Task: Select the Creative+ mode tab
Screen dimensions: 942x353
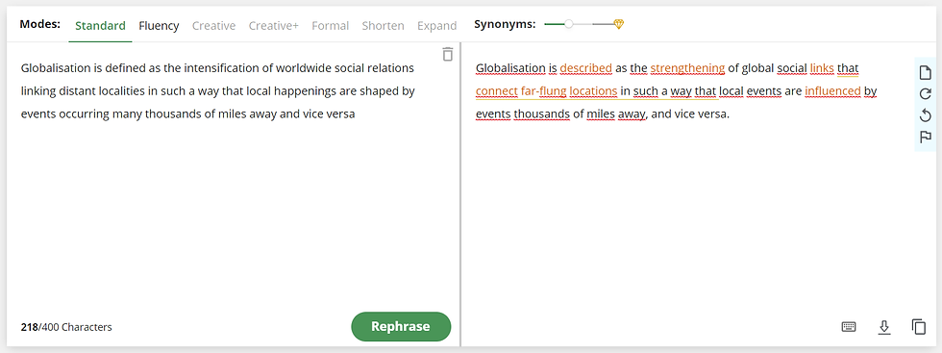Action: click(x=273, y=26)
